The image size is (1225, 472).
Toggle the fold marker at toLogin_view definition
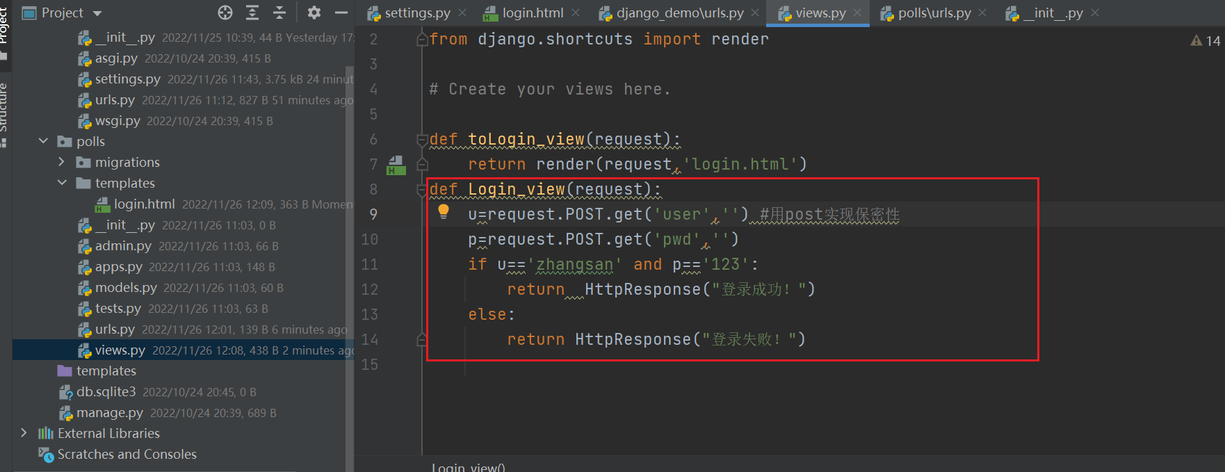tap(421, 140)
